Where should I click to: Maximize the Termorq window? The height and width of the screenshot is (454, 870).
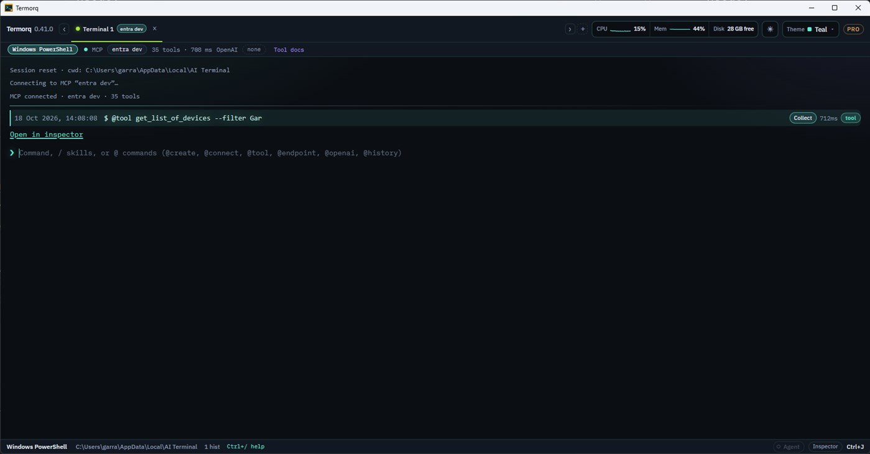(835, 8)
